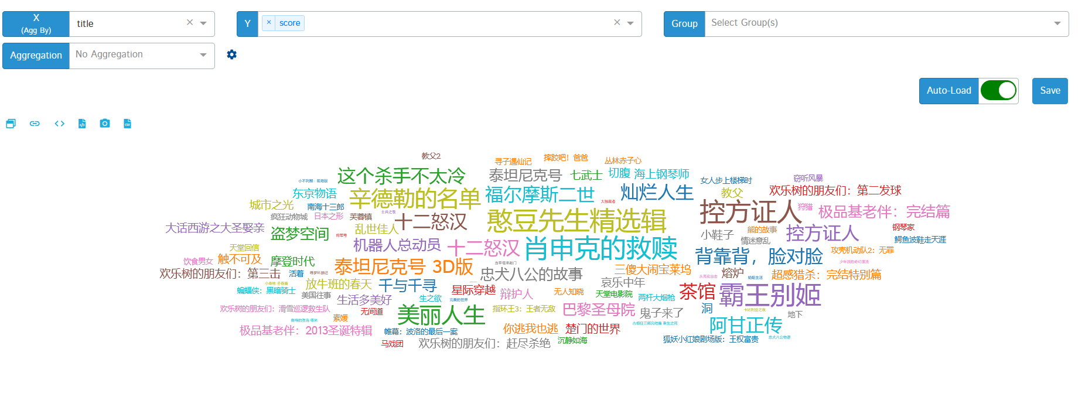The width and height of the screenshot is (1085, 414).
Task: Click word '东京物语' in cloud
Action: (x=315, y=193)
